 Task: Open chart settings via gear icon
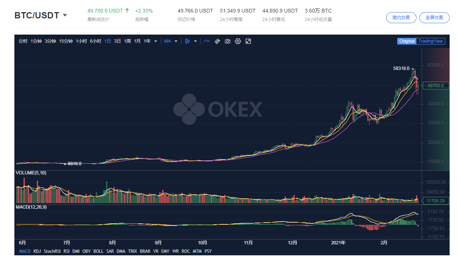click(238, 41)
